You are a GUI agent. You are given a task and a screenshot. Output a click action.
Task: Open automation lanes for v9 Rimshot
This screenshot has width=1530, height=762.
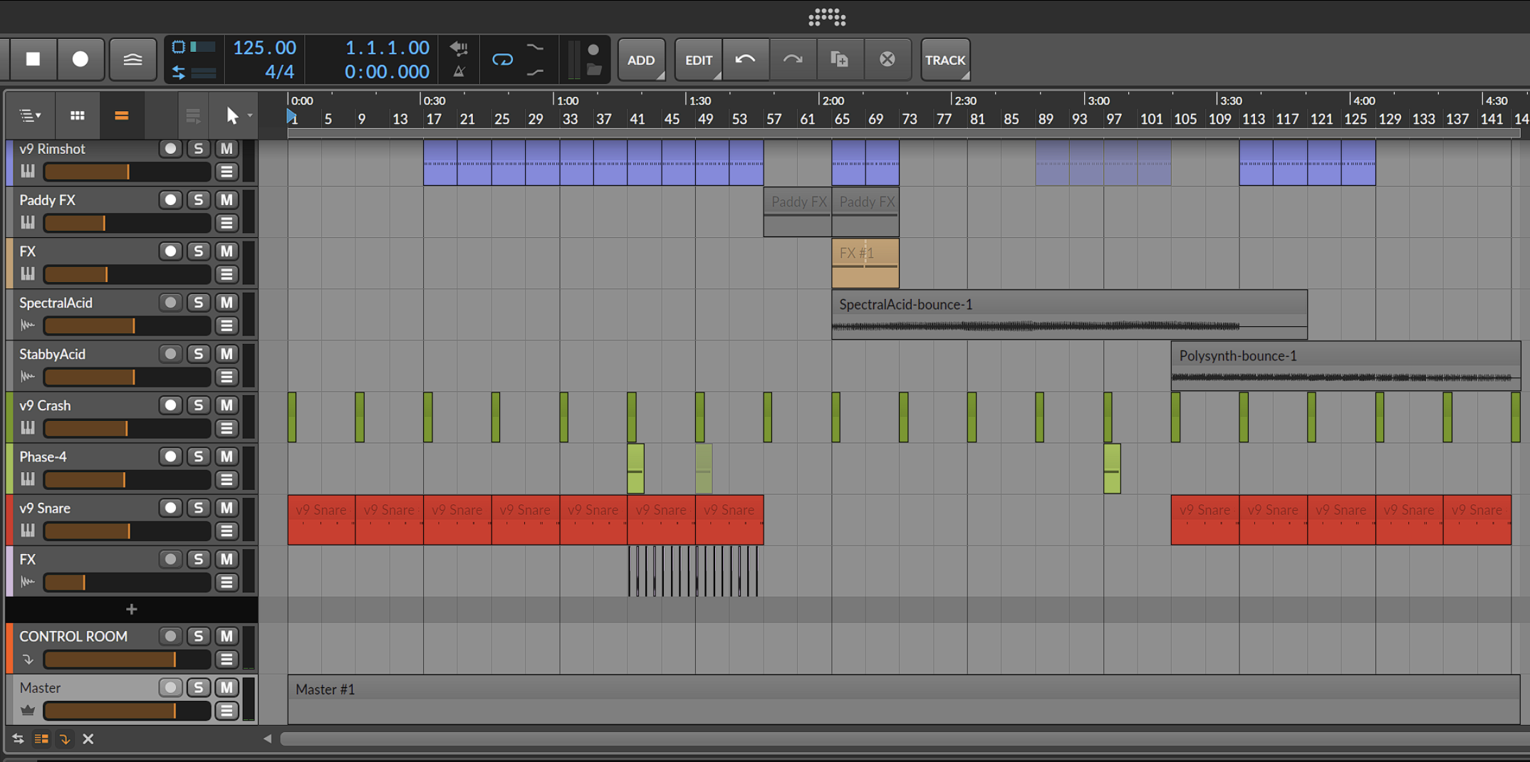[x=227, y=172]
